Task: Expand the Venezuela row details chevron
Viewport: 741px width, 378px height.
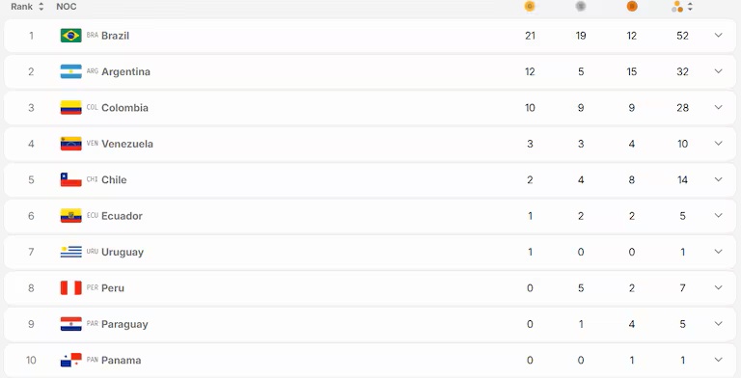Action: 718,144
